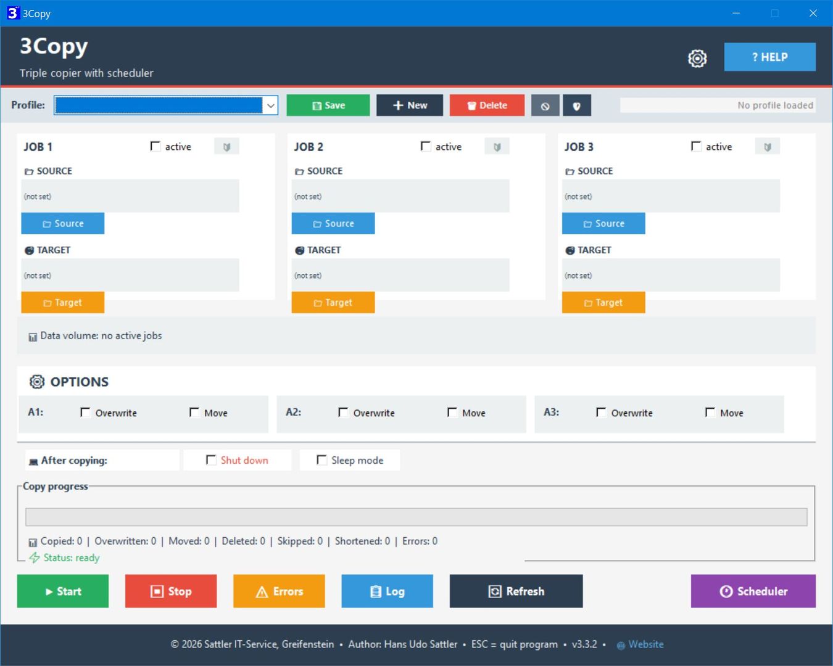Enable the JOB 3 active checkbox
Viewport: 833px width, 666px height.
tap(696, 146)
